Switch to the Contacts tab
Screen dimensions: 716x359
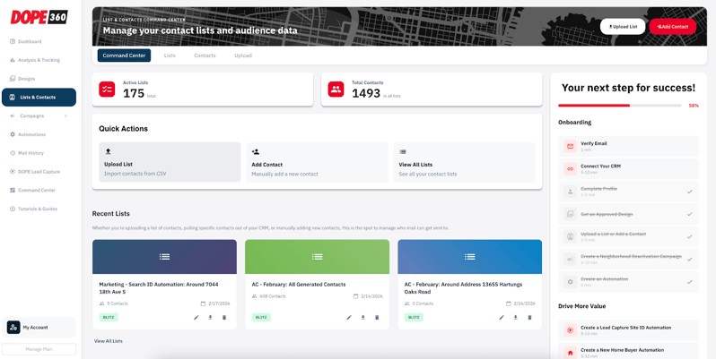tap(205, 56)
